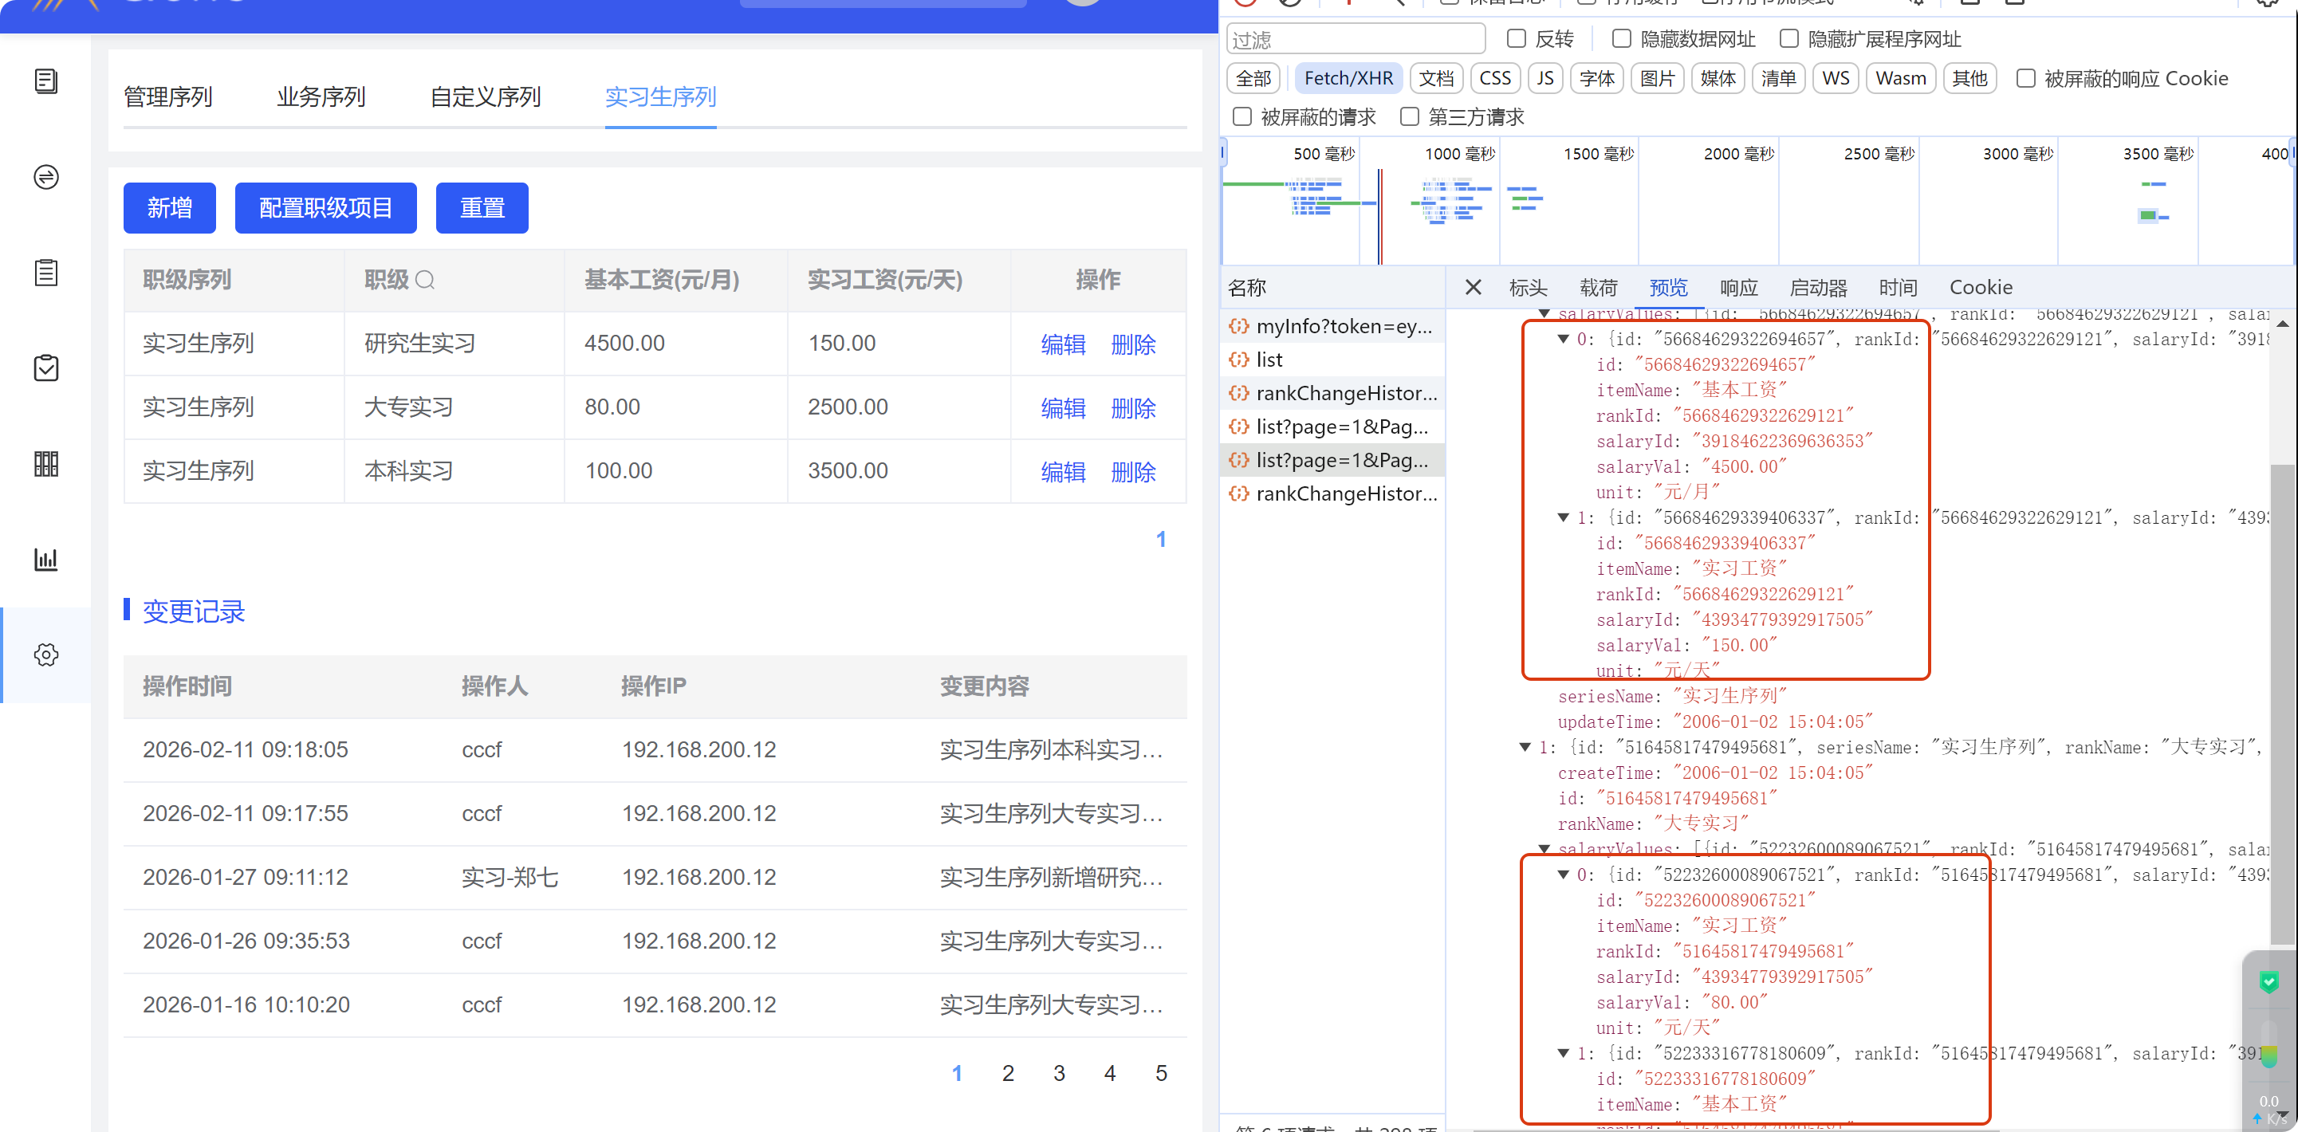Select the columns grid sidebar icon
The width and height of the screenshot is (2298, 1132).
46,464
